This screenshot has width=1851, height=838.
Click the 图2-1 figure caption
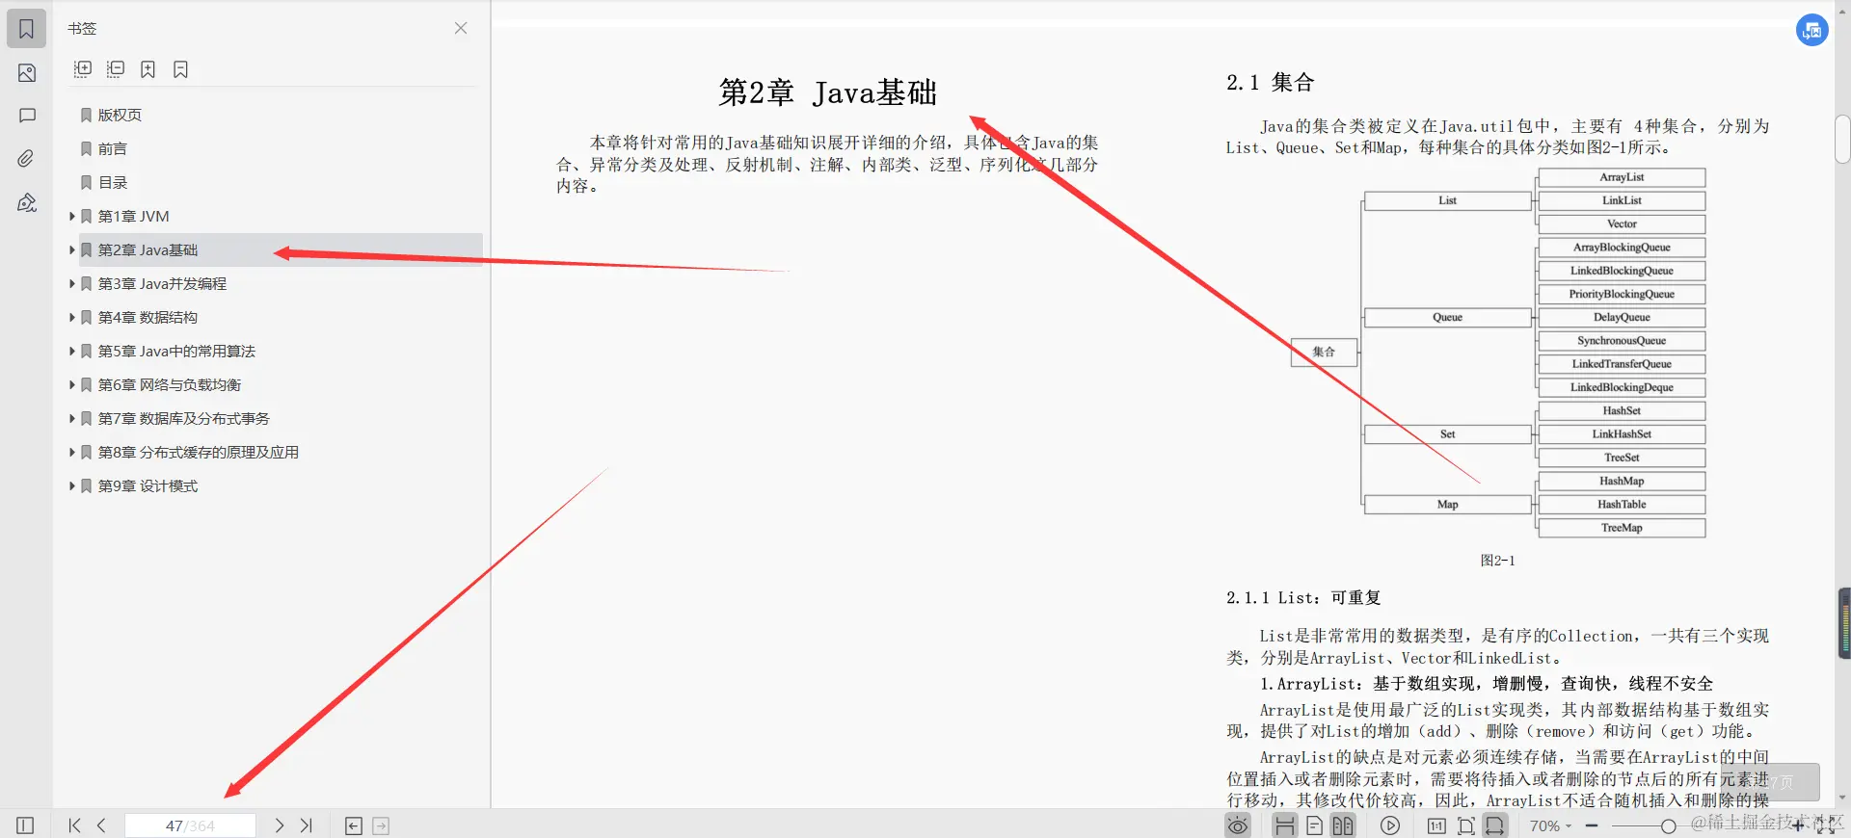(1497, 561)
